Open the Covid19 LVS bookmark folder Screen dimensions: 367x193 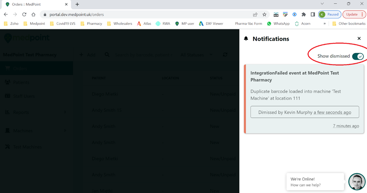click(x=63, y=23)
